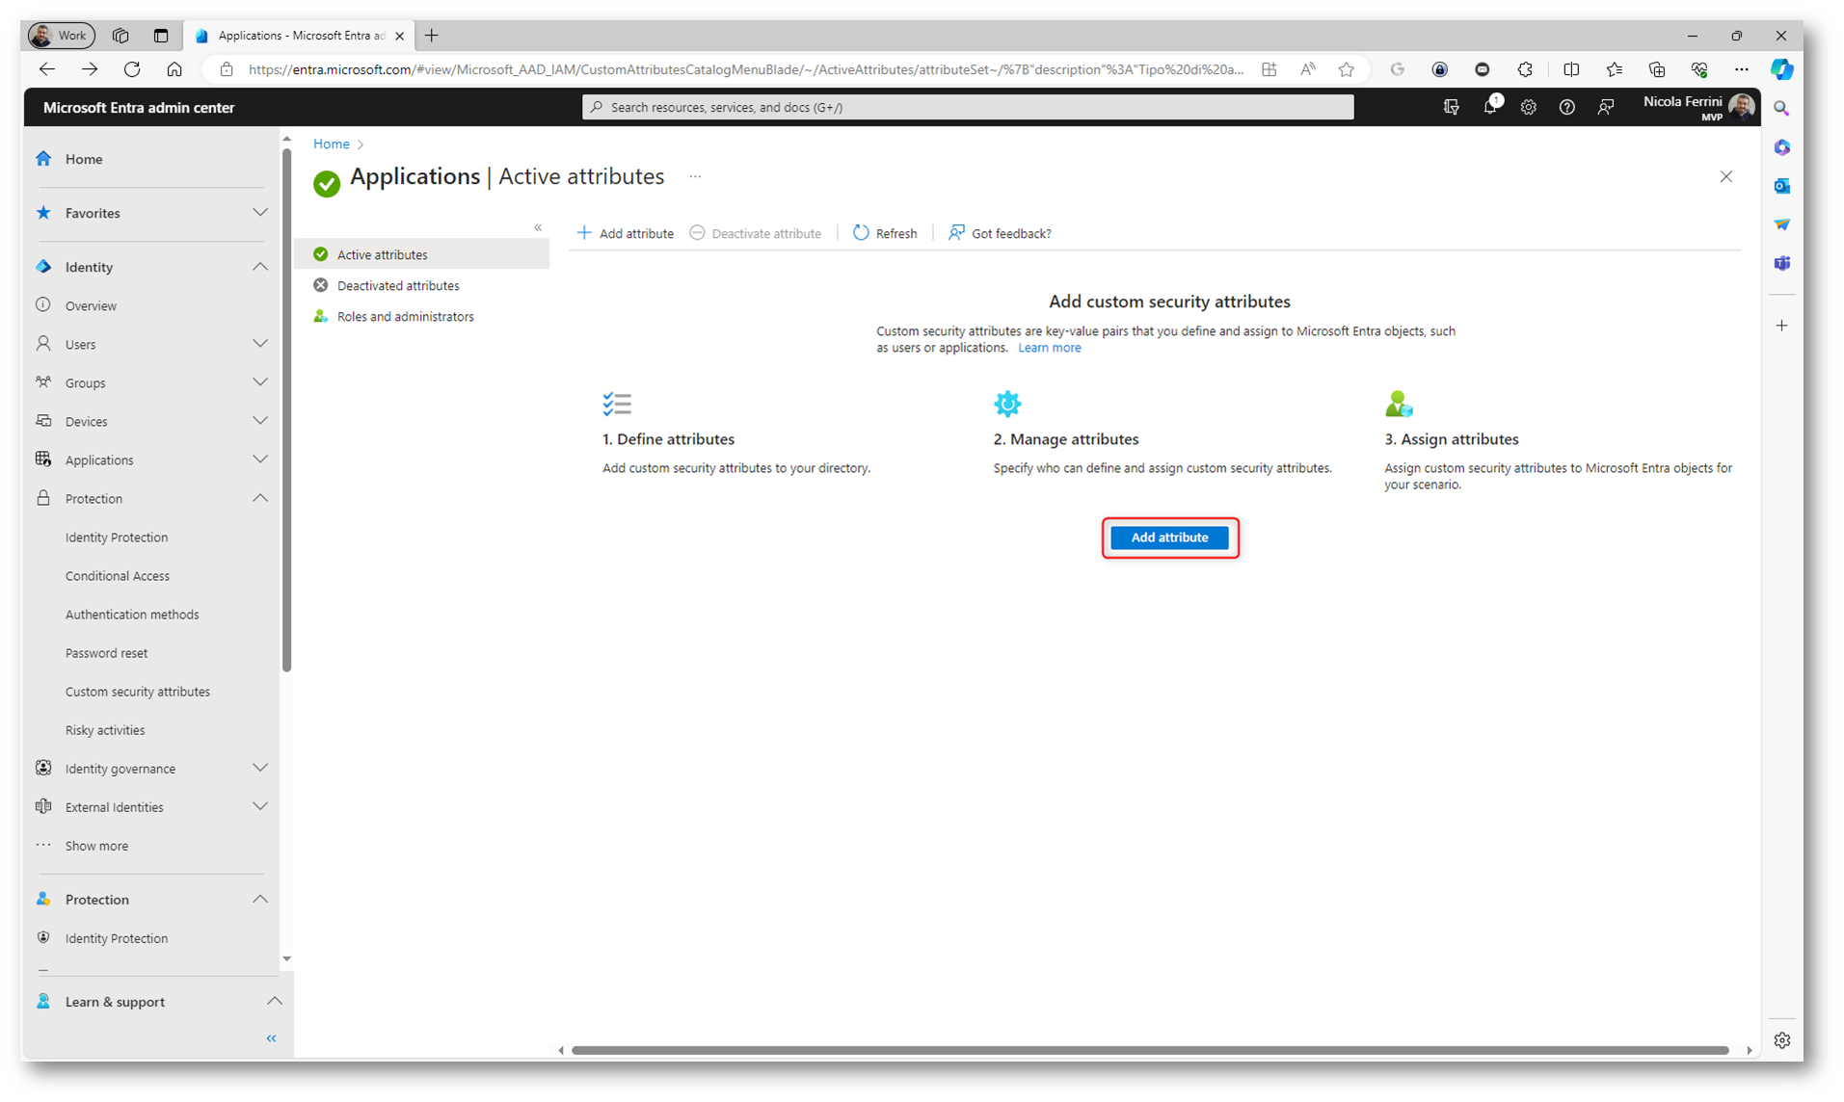Open the Edge Copilot icon

(1782, 69)
